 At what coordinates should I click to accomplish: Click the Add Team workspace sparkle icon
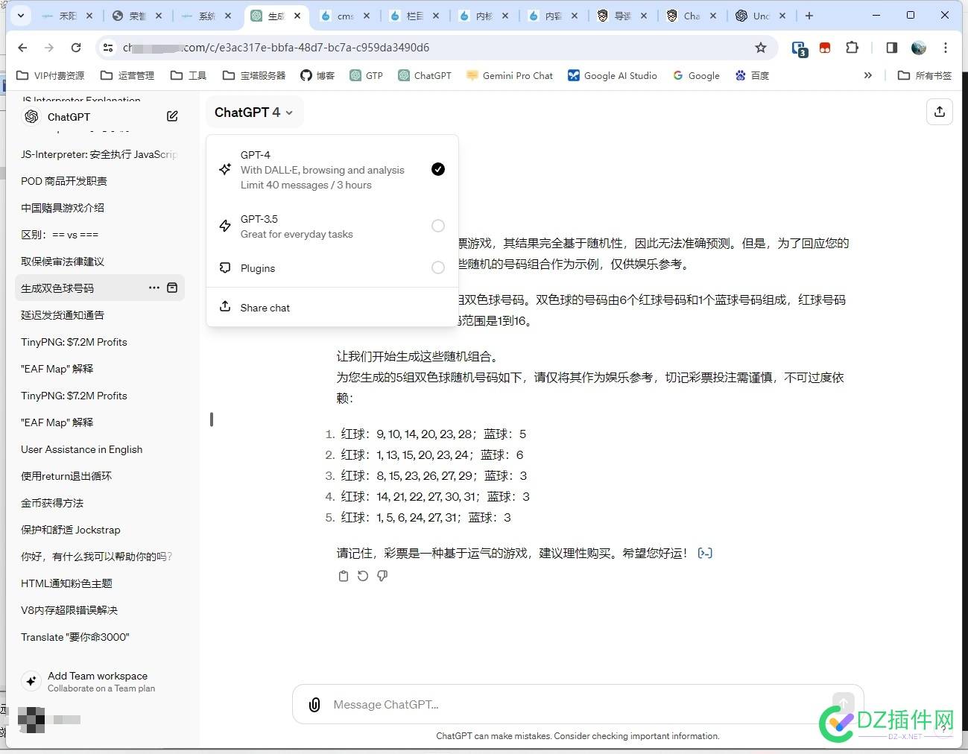coord(31,681)
